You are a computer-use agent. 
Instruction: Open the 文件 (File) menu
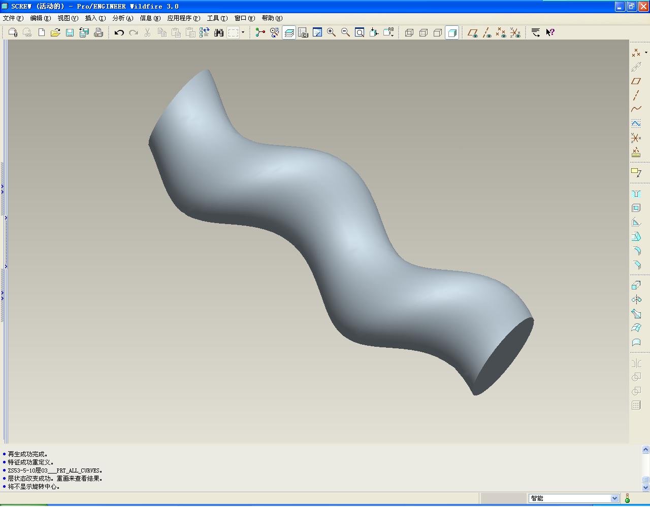pyautogui.click(x=13, y=18)
